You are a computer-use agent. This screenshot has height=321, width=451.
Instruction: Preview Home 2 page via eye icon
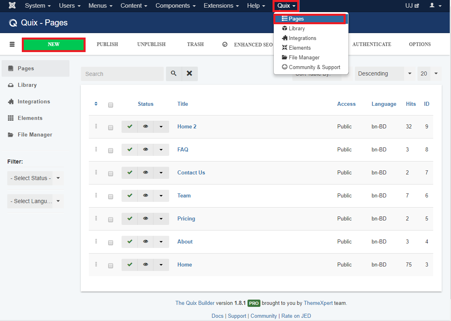(x=145, y=126)
